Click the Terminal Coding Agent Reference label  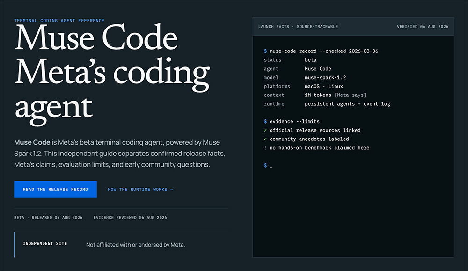(59, 21)
